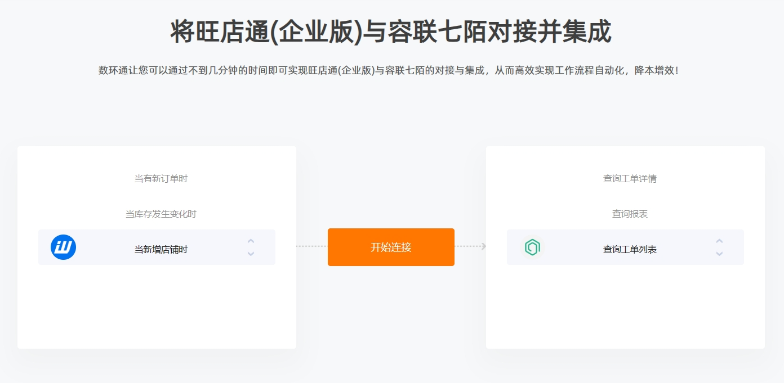Select the 查询工单列表 action text
784x383 pixels.
click(630, 249)
